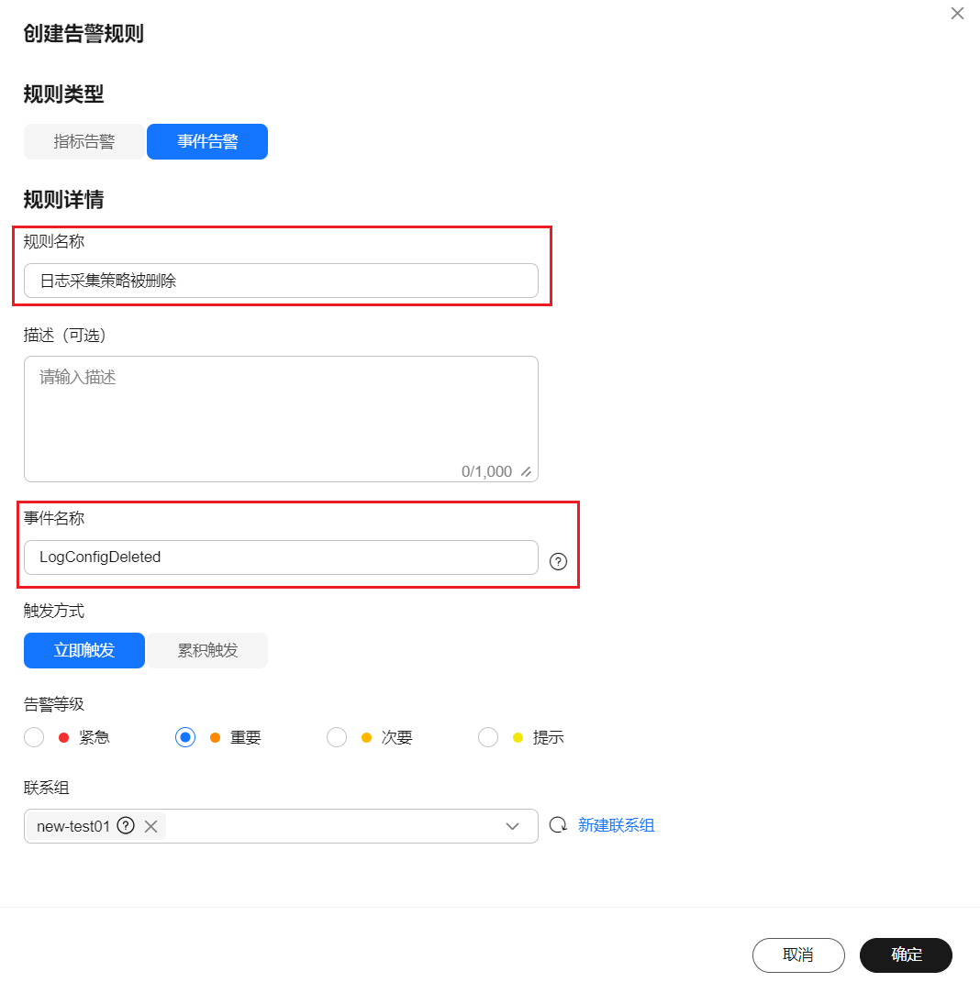Click the help icon beside event name
The width and height of the screenshot is (980, 982).
558,561
